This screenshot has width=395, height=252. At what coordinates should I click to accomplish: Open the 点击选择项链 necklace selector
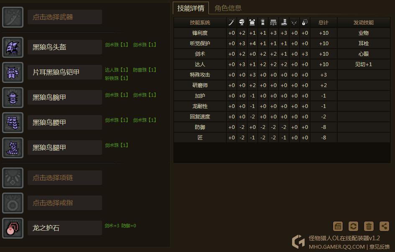(x=64, y=178)
